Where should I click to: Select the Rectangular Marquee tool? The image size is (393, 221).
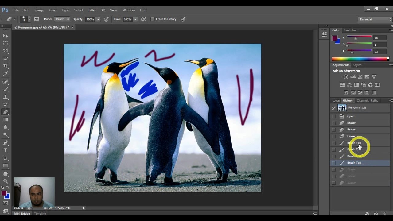(x=6, y=44)
